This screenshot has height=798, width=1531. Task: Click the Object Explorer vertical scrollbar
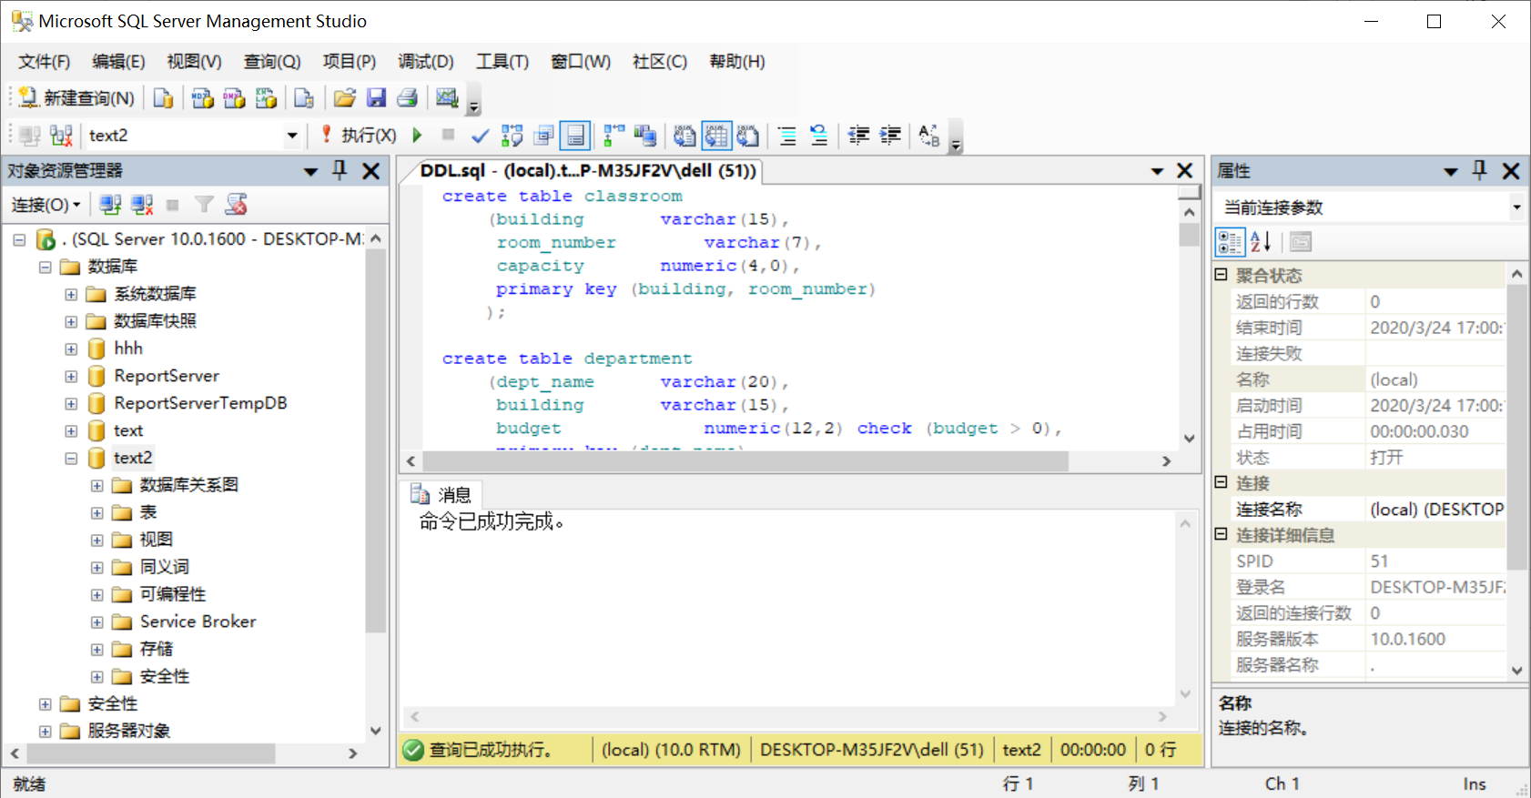376,440
